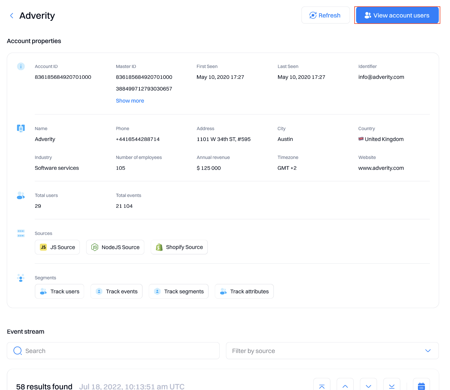This screenshot has height=390, width=450.
Task: Click the Name value Adverity in account properties
Action: [45, 139]
